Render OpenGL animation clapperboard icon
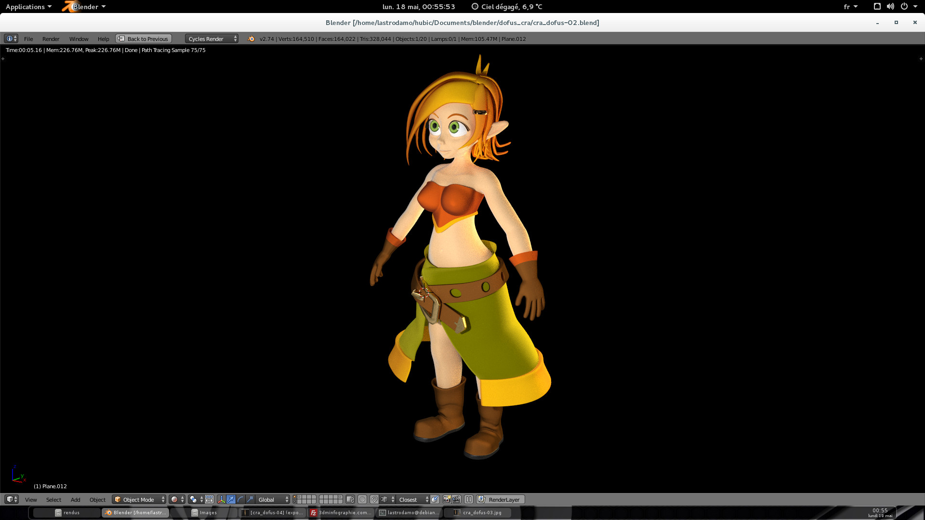The width and height of the screenshot is (925, 520). pos(456,499)
